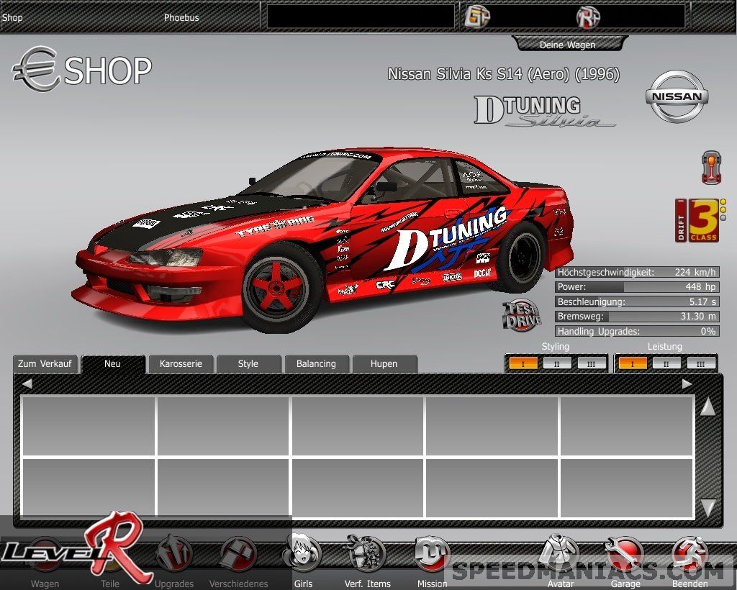Image resolution: width=737 pixels, height=590 pixels.
Task: Click the Beenden exit icon
Action: (689, 555)
